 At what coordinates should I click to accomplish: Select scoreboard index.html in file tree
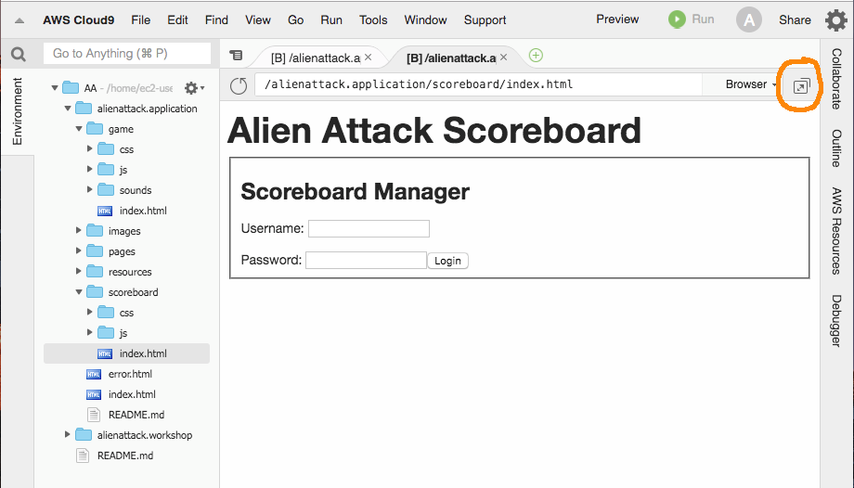point(126,353)
